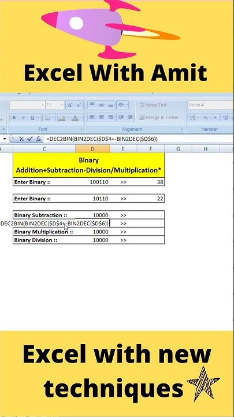Image resolution: width=234 pixels, height=417 pixels.
Task: Align text right in cell
Action: coord(110,117)
